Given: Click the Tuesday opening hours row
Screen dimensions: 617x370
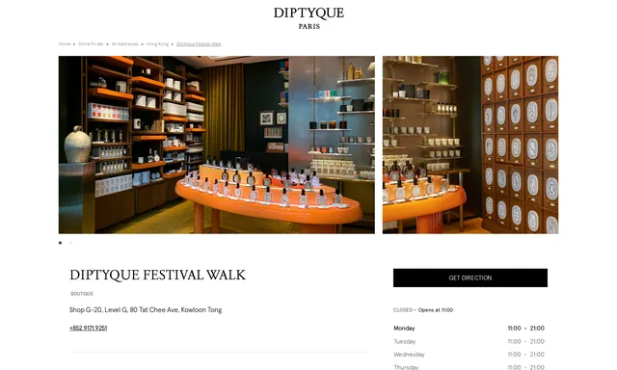Looking at the screenshot, I should tap(469, 341).
